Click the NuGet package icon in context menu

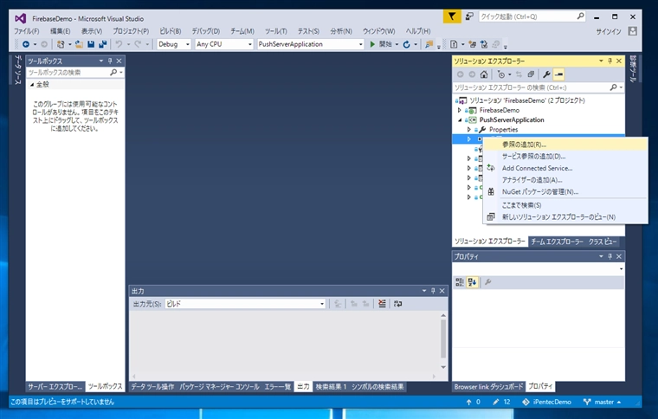tap(491, 191)
